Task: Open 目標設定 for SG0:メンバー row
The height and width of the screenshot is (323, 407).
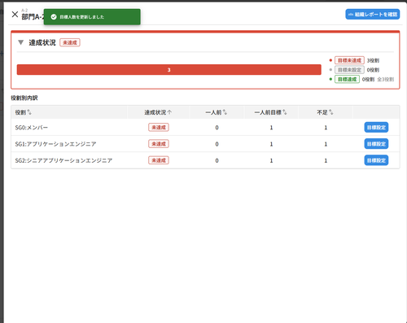Action: tap(376, 128)
